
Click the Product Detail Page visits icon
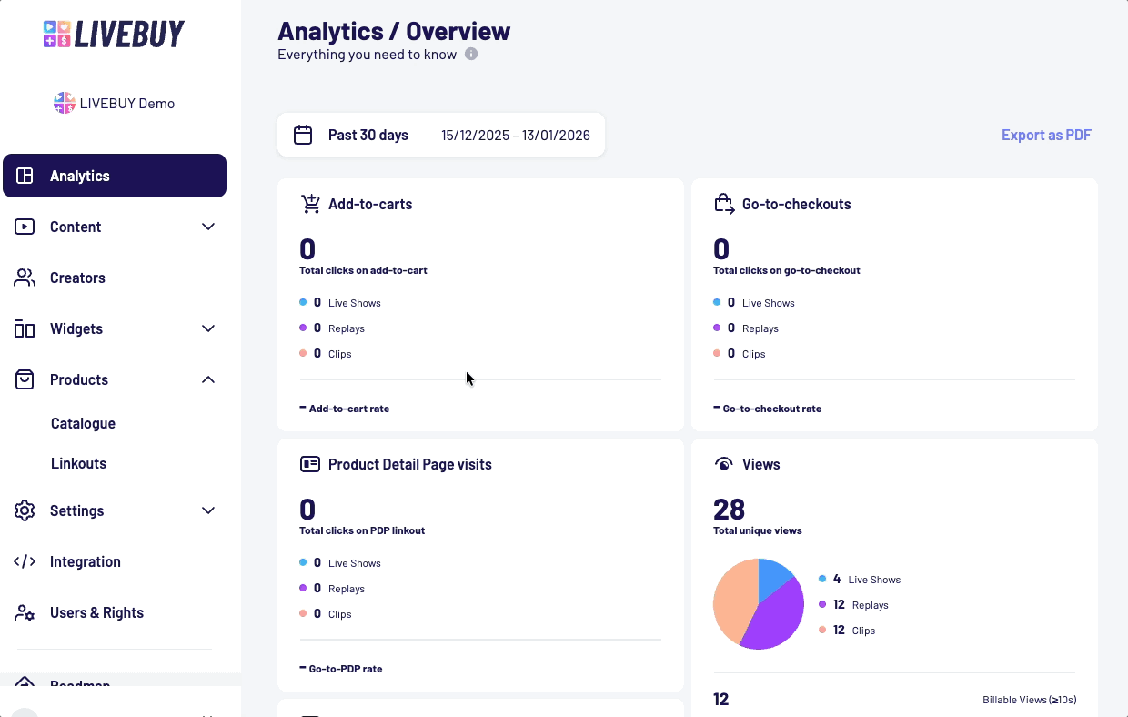pos(310,464)
